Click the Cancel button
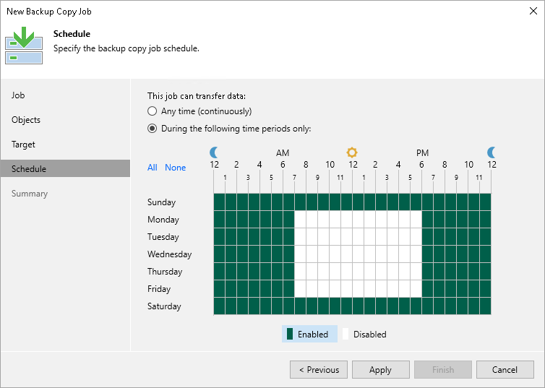545x388 pixels. [x=505, y=370]
